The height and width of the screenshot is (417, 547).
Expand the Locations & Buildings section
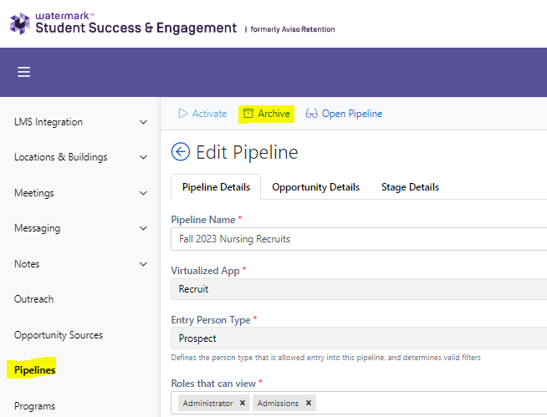click(x=143, y=157)
